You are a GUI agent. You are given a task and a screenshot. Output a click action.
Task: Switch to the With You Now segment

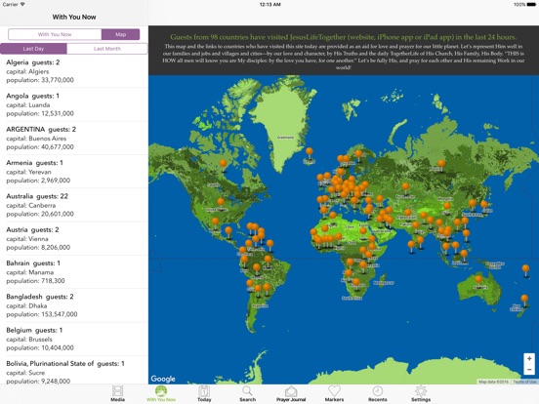pyautogui.click(x=55, y=34)
